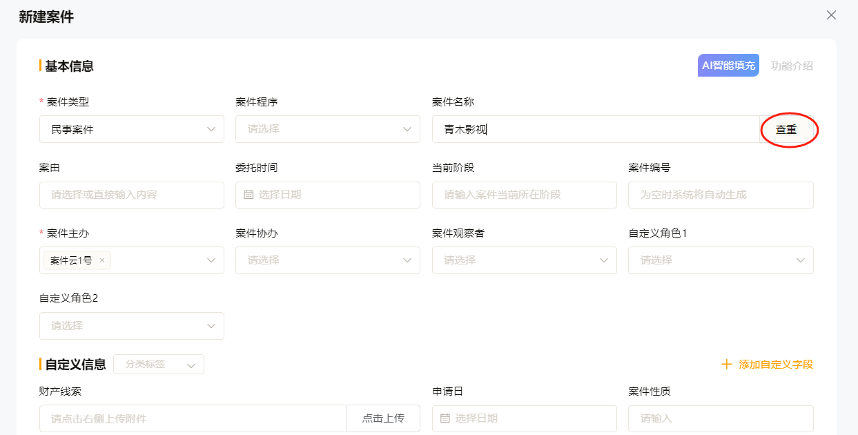
Task: Open the 案件协办 selector
Action: pos(327,260)
